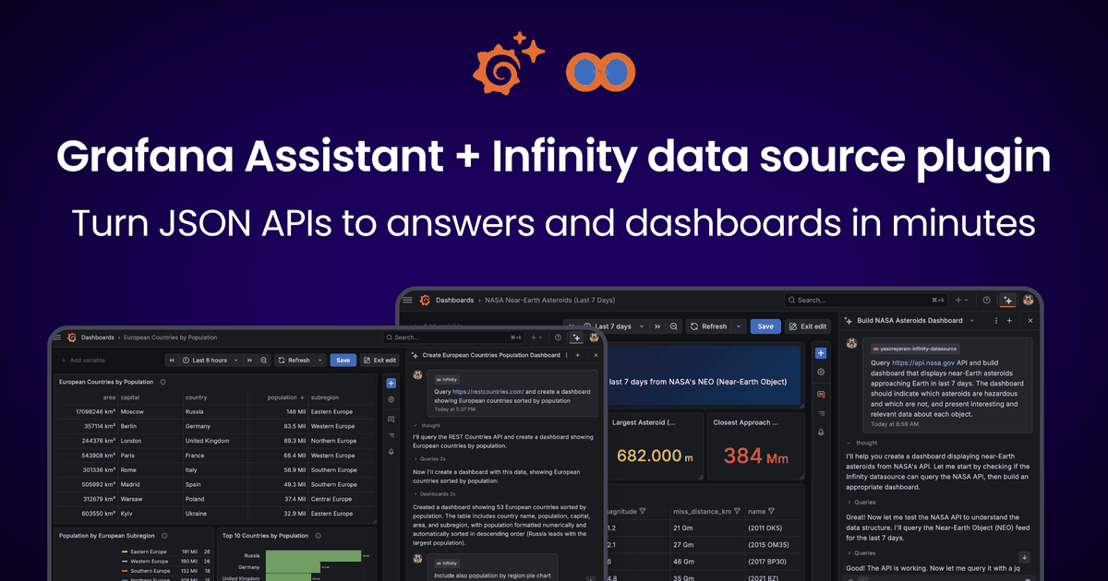Open settings gear in NASA dashboard sidebar
Viewport: 1108px width, 581px height.
(x=821, y=372)
